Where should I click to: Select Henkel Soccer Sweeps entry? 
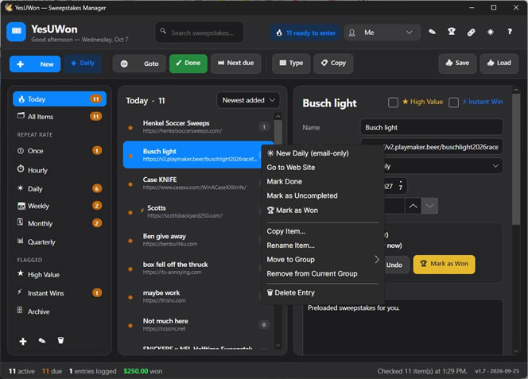pos(198,126)
